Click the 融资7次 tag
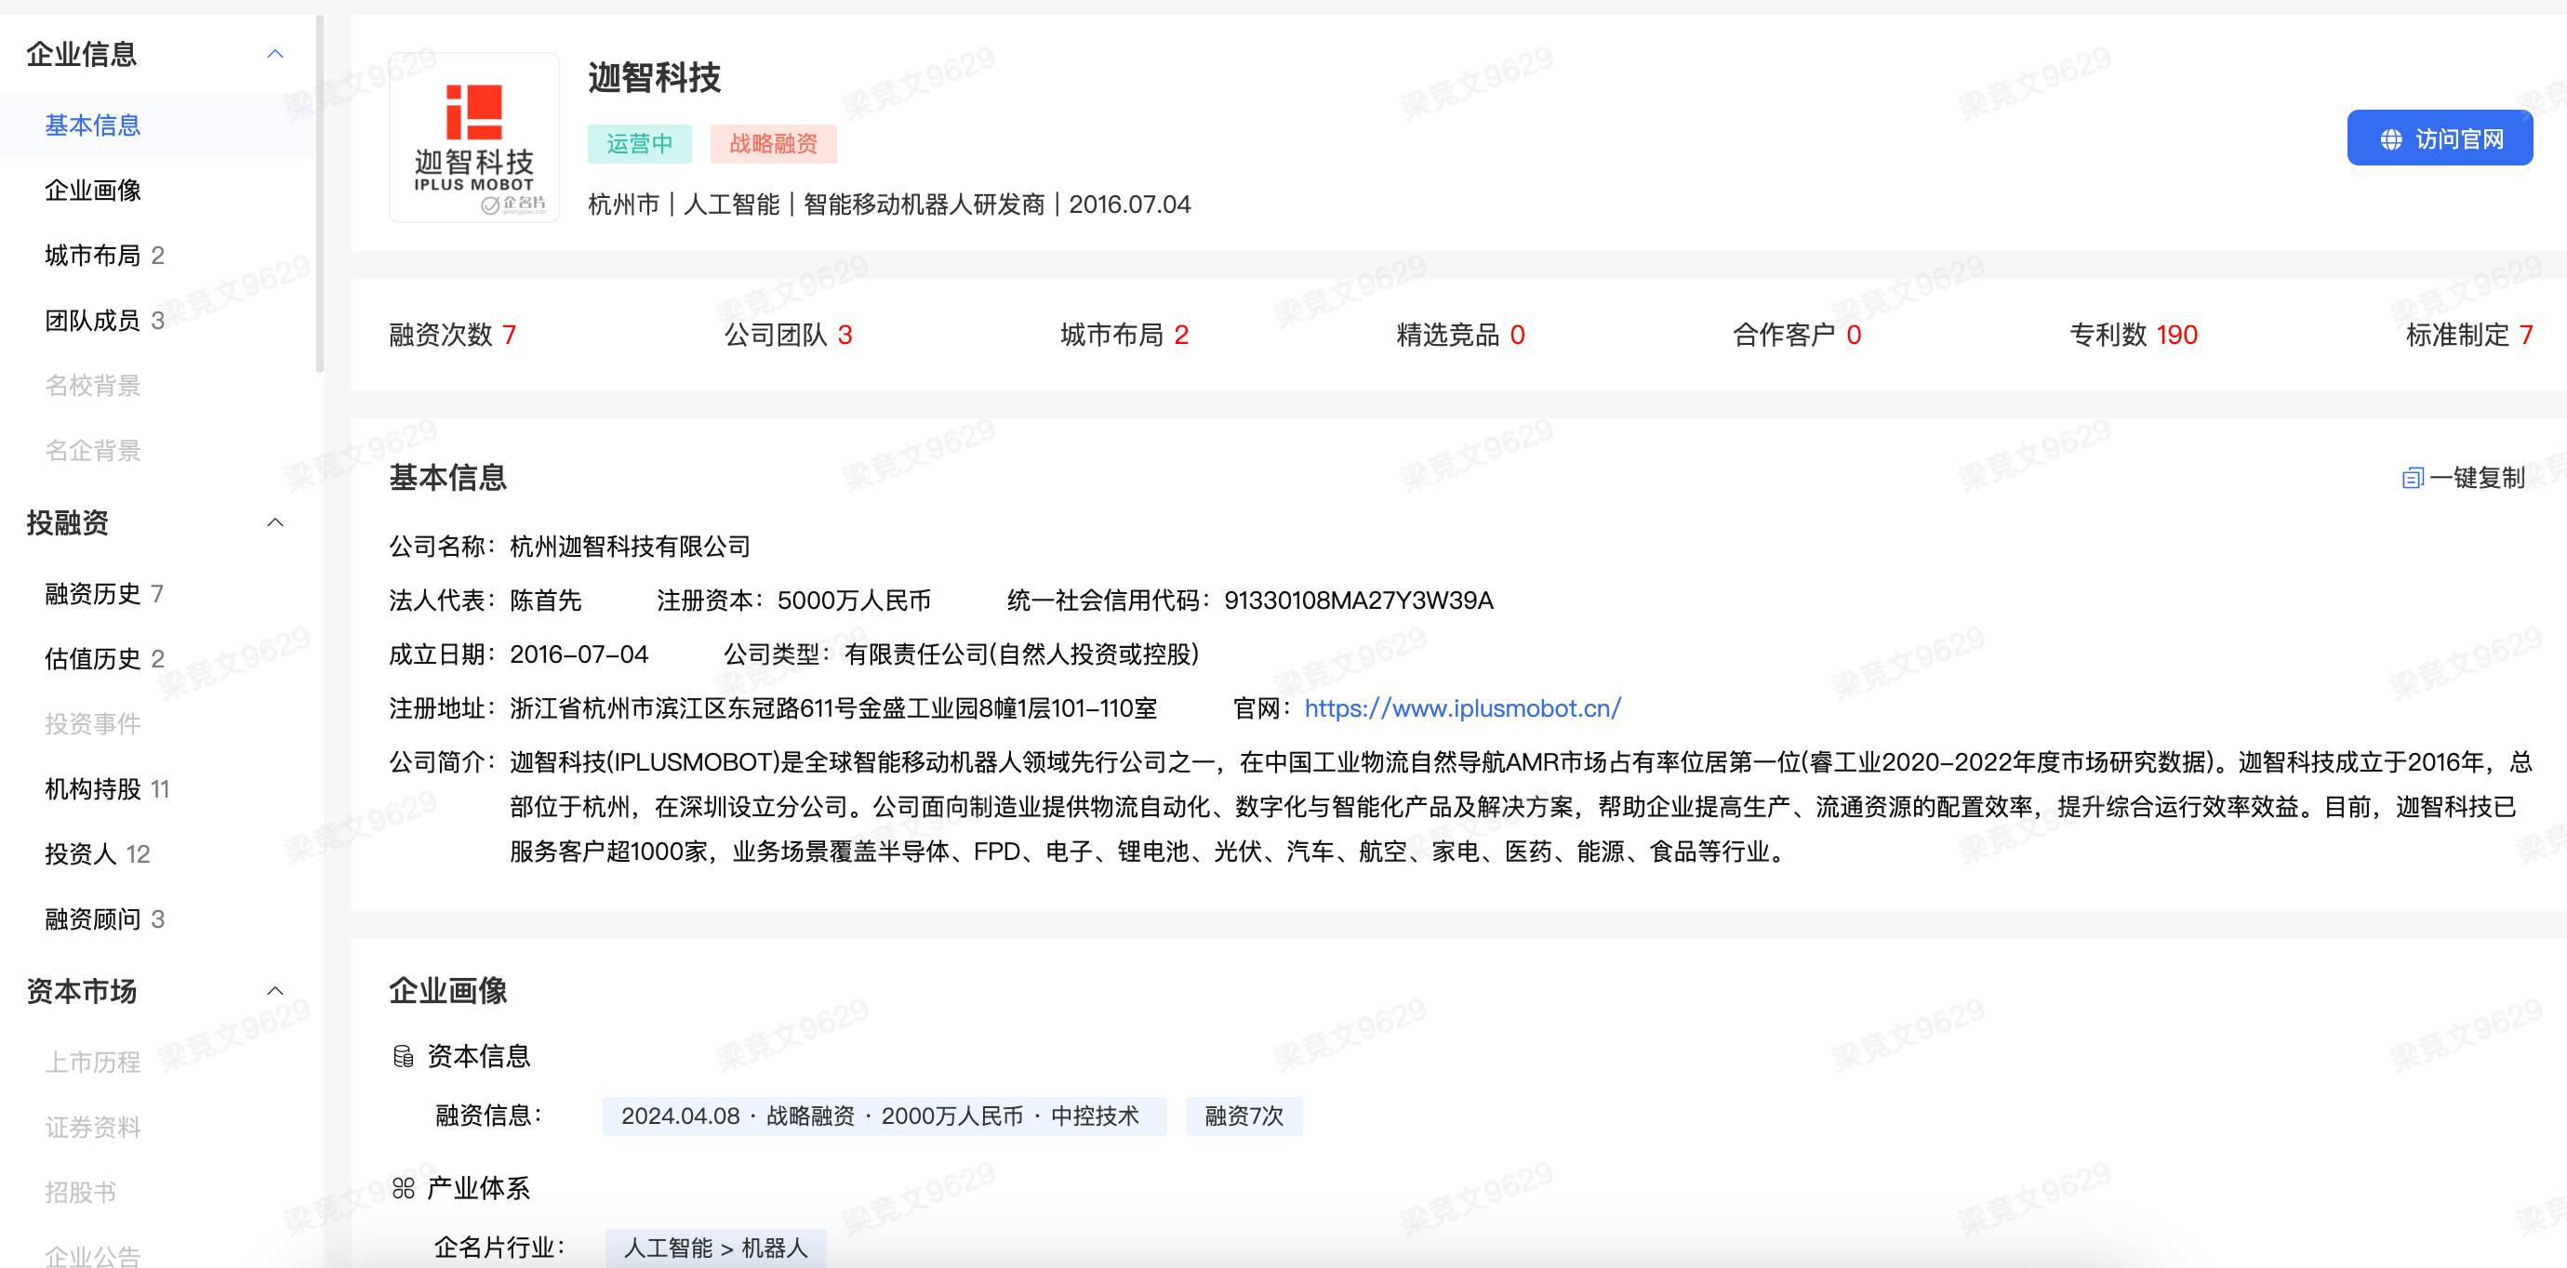 [1244, 1116]
